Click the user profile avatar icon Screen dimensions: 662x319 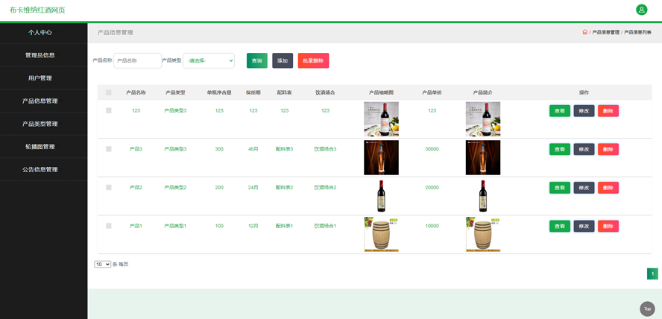[641, 10]
